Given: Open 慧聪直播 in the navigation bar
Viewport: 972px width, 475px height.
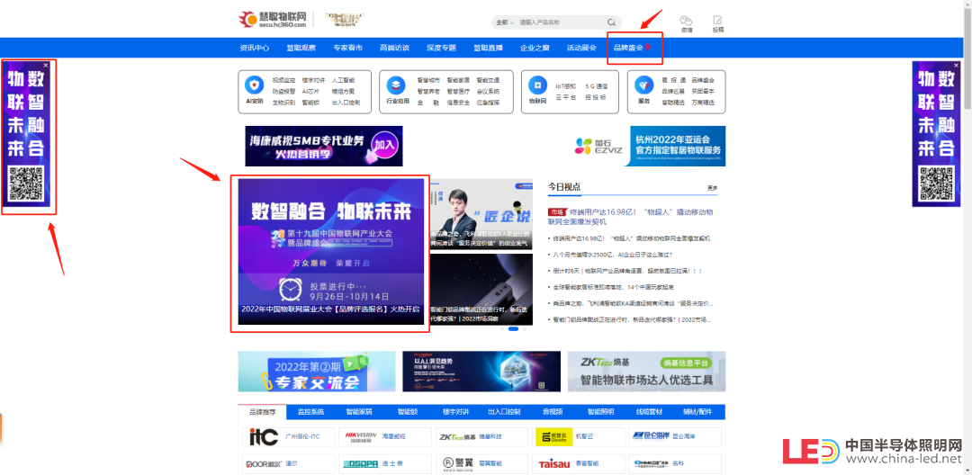Looking at the screenshot, I should (488, 48).
